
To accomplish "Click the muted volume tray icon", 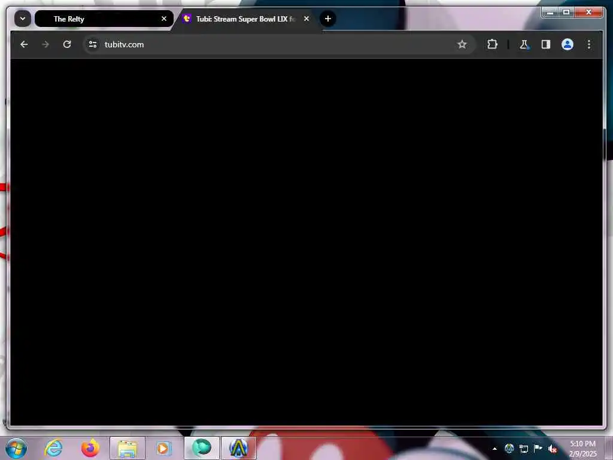I will (x=553, y=449).
